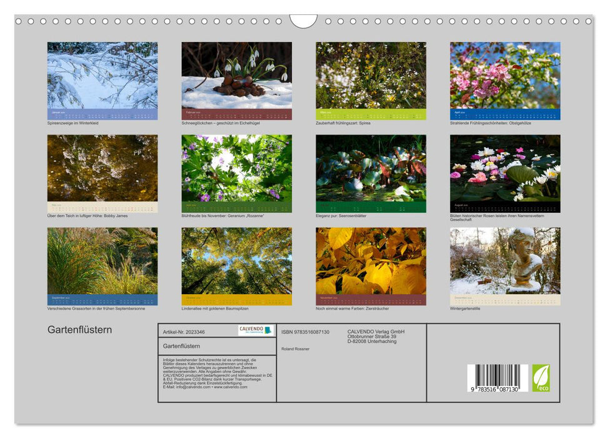Click the Artikel-Nr. 2023346 text
The image size is (607, 438).
coord(183,332)
